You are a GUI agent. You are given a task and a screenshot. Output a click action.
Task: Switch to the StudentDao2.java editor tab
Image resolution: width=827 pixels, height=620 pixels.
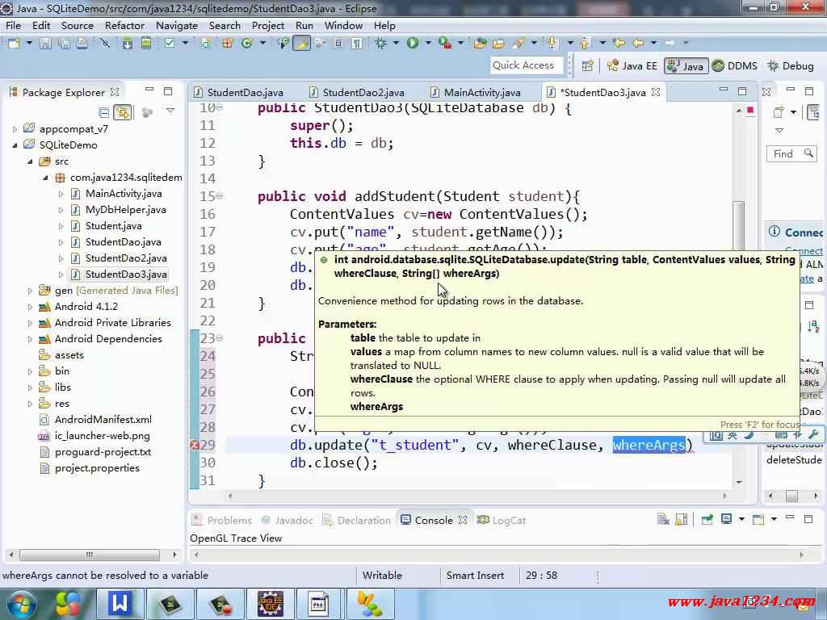358,92
